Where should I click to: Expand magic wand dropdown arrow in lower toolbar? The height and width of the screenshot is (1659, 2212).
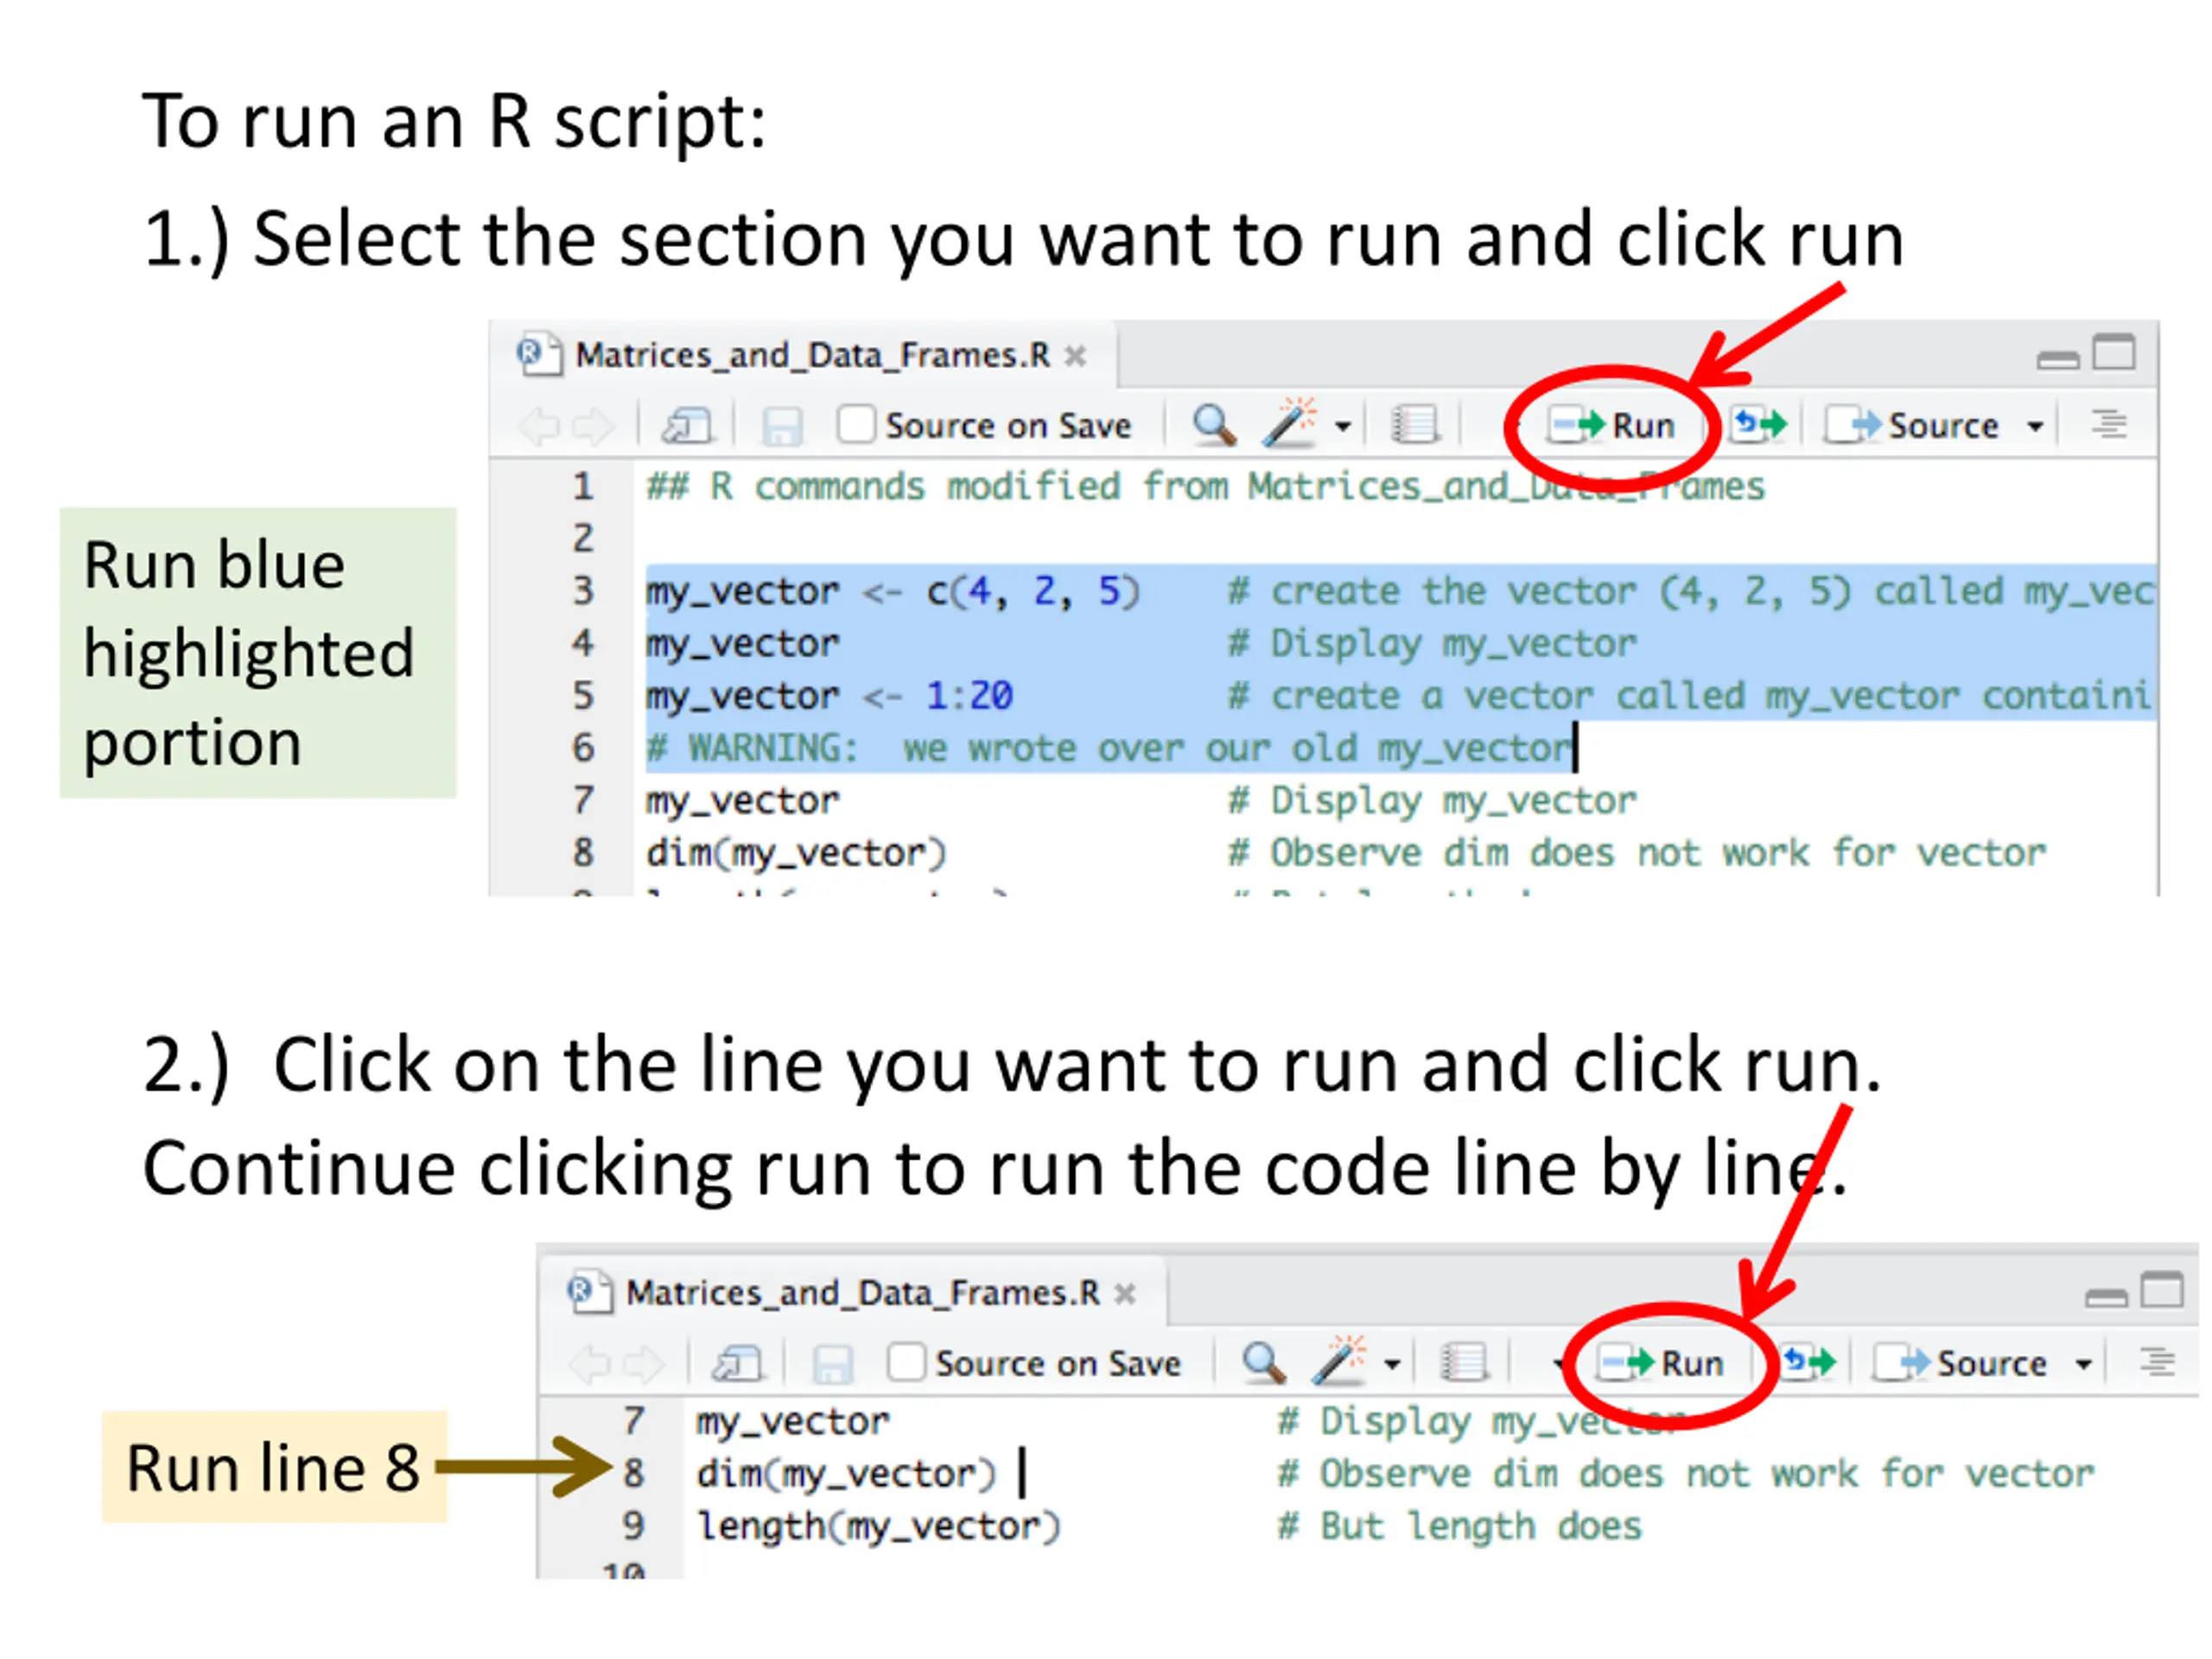[1392, 1364]
